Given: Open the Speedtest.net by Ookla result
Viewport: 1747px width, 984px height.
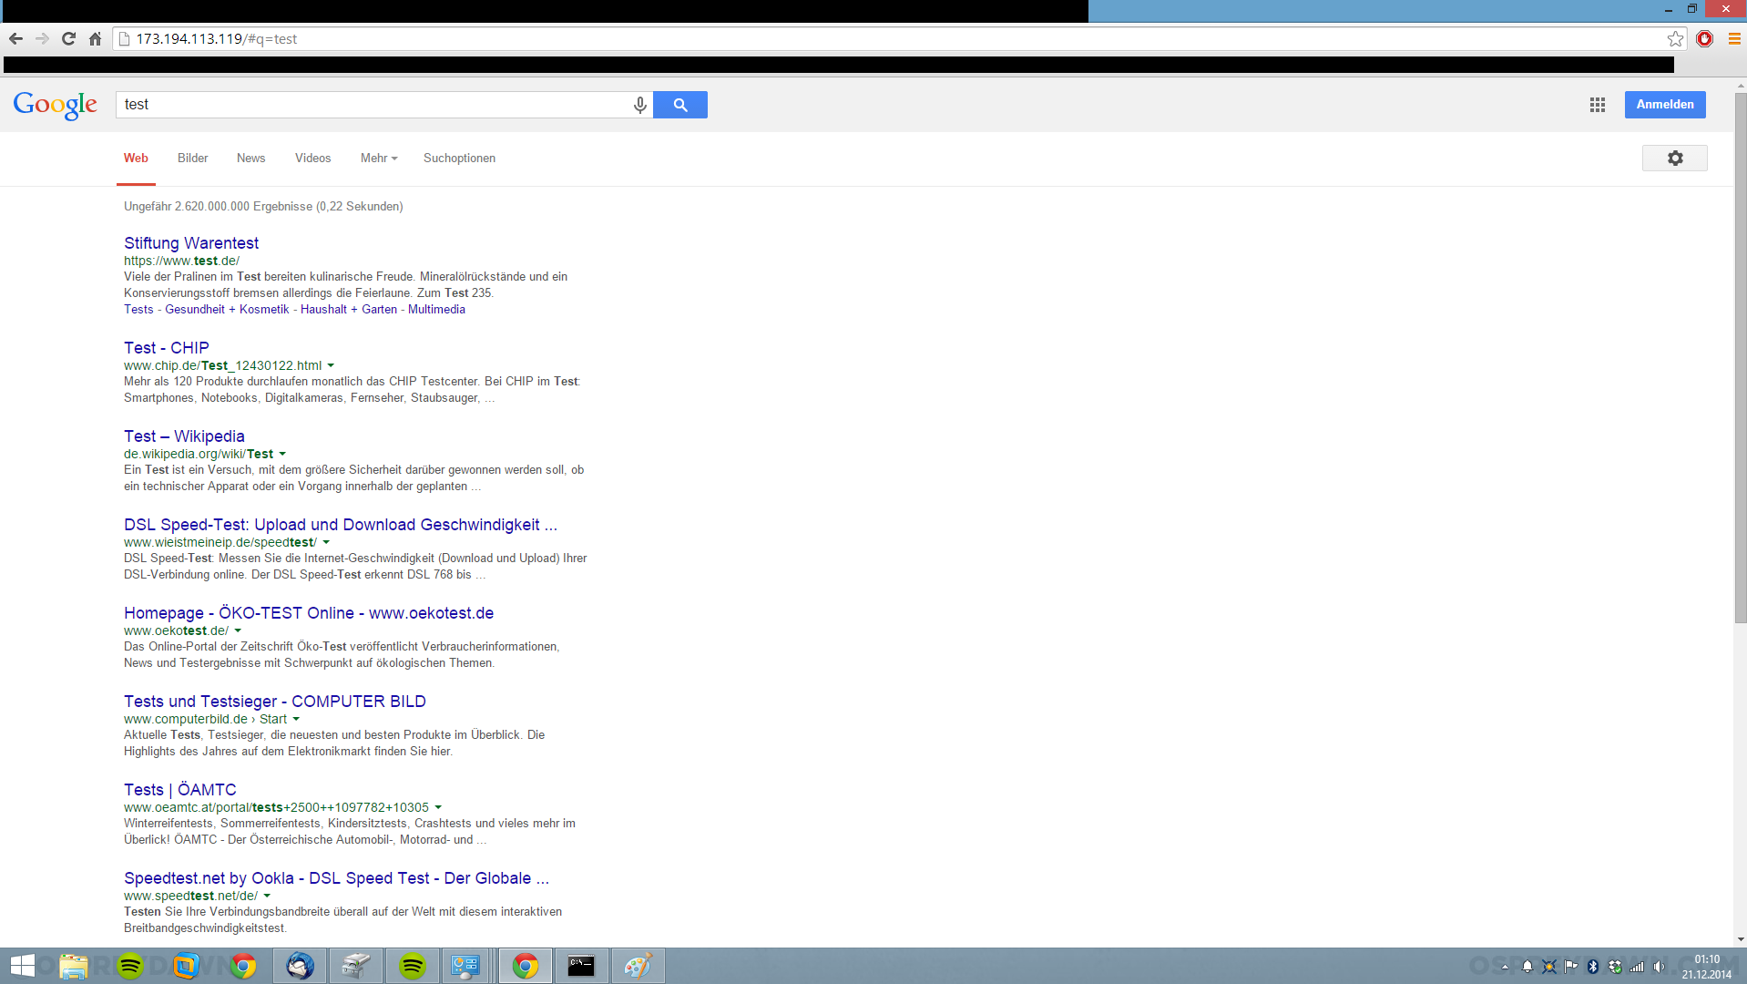Looking at the screenshot, I should point(336,878).
